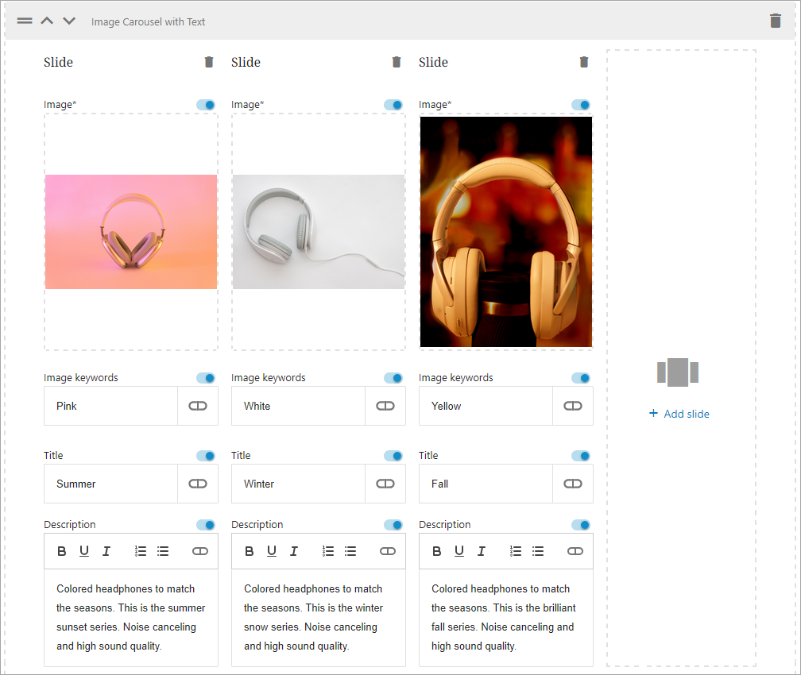Delete the Image Carousel with Text block
Screen dimensions: 801x675
(x=776, y=21)
